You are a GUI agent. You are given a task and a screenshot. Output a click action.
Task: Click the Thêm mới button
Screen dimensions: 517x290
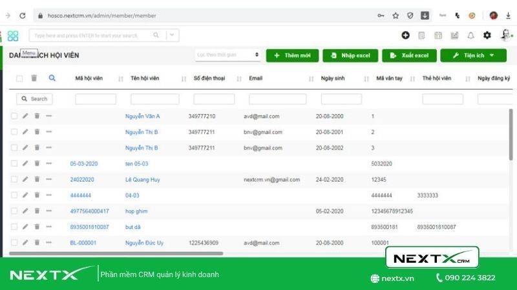coord(292,55)
